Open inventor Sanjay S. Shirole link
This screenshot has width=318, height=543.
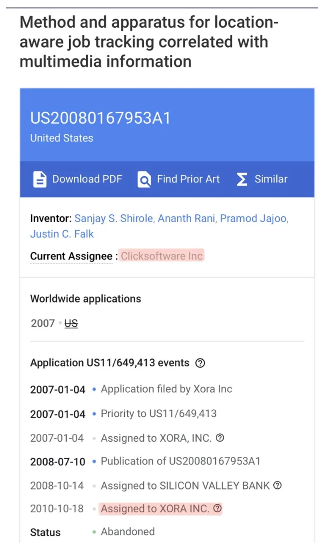click(x=114, y=219)
